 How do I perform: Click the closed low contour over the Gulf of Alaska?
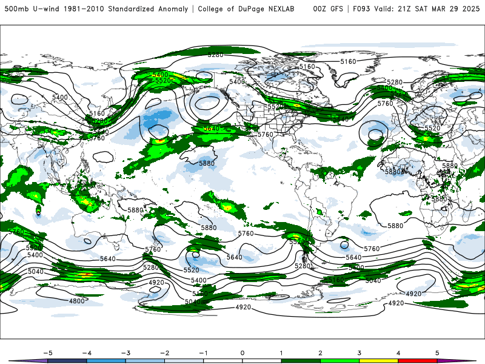[x=207, y=103]
